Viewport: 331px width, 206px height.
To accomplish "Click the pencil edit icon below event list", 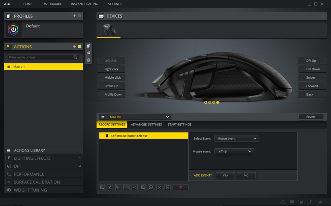I will pyautogui.click(x=110, y=187).
